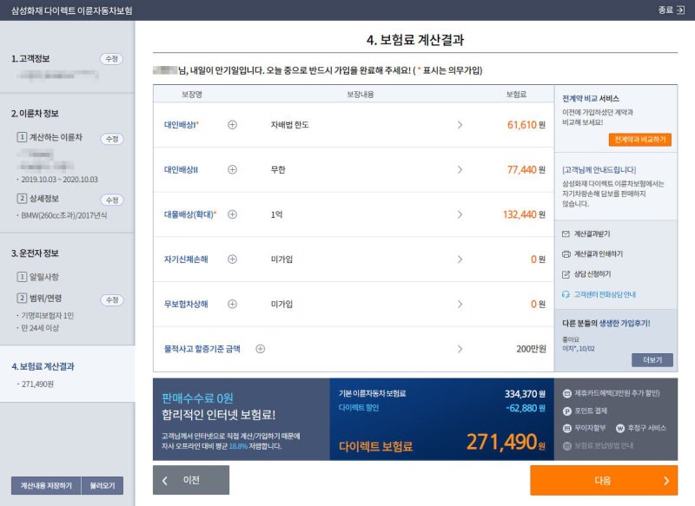
Task: Click the 종료 exit icon
Action: point(680,10)
